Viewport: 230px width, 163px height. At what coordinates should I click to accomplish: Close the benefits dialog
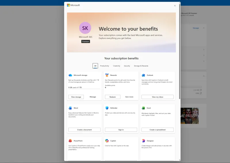(x=175, y=5)
